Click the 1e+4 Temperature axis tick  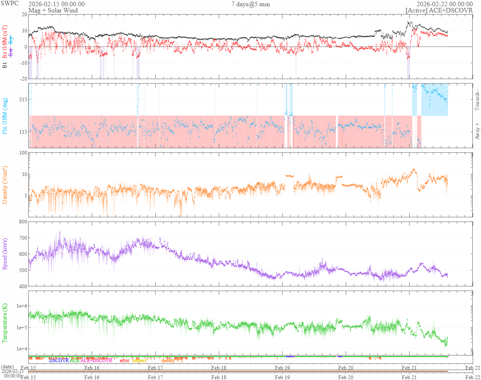coord(22,349)
